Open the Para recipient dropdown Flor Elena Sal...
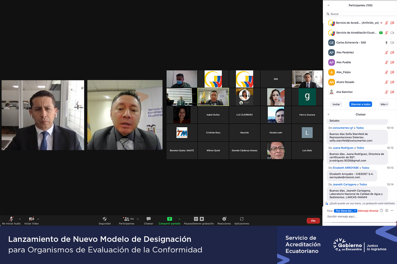 coord(346,211)
